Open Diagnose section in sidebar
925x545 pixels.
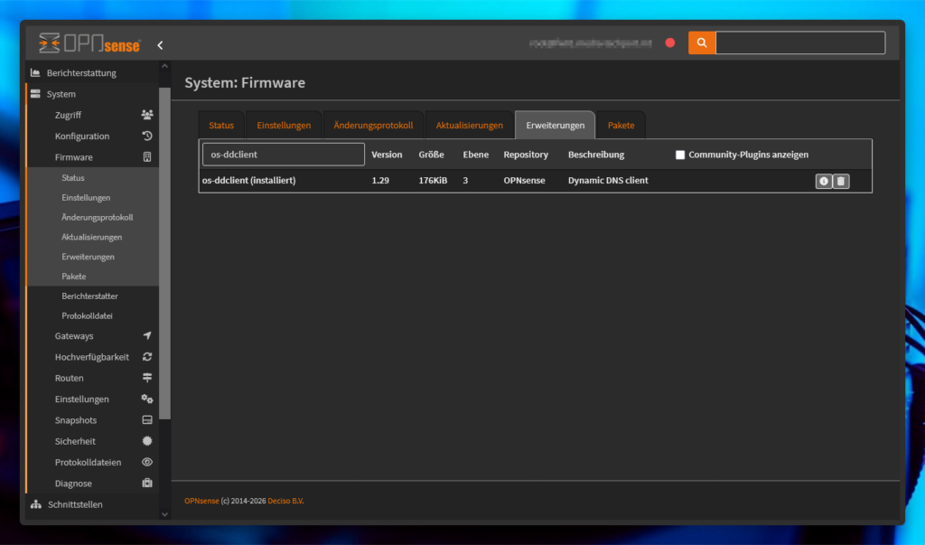73,484
